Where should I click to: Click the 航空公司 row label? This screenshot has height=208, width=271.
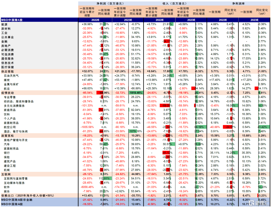point(10,127)
